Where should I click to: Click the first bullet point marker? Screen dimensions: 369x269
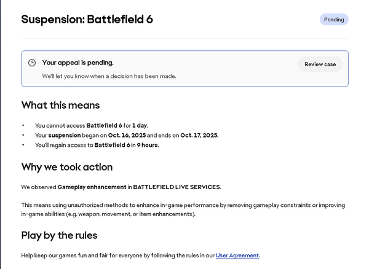23,125
